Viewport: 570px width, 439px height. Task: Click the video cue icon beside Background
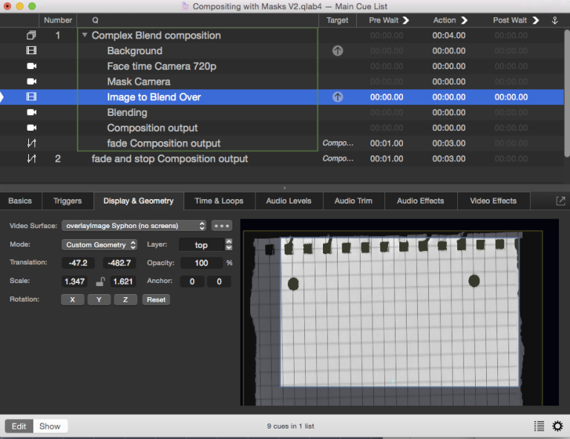[x=31, y=51]
